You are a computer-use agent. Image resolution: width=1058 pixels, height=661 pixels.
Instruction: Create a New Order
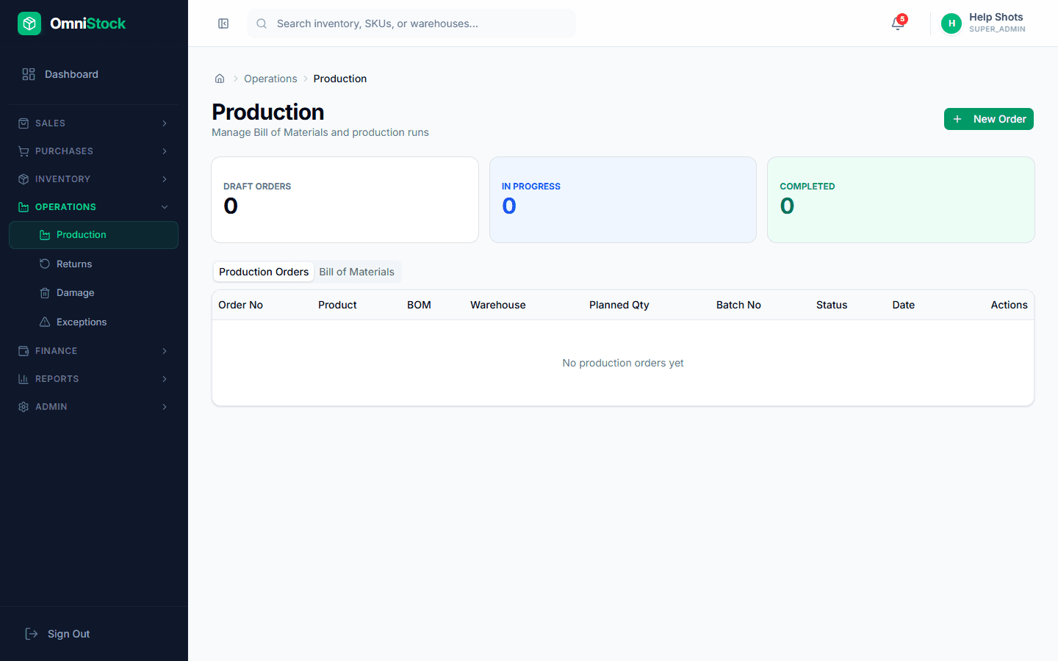(989, 119)
